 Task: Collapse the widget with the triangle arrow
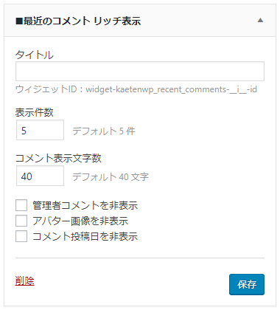point(260,21)
